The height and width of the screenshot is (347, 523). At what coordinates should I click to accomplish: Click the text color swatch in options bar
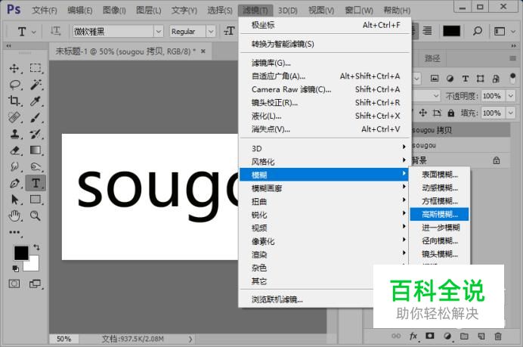coord(451,31)
